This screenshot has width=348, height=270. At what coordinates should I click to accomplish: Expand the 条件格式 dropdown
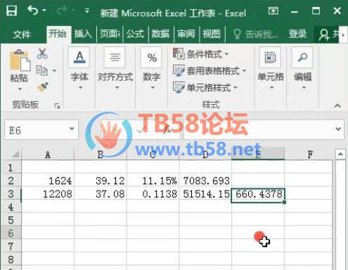200,54
